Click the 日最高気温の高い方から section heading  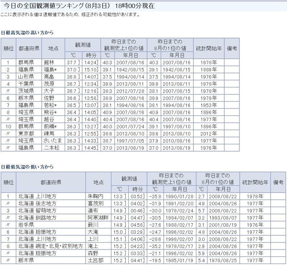coord(27,32)
